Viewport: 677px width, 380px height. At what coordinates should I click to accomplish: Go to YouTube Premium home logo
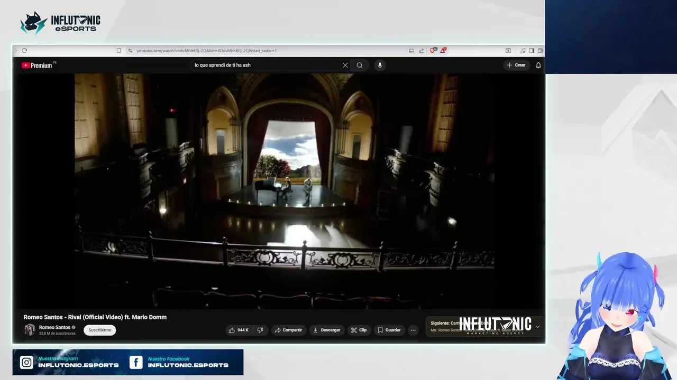pos(37,65)
